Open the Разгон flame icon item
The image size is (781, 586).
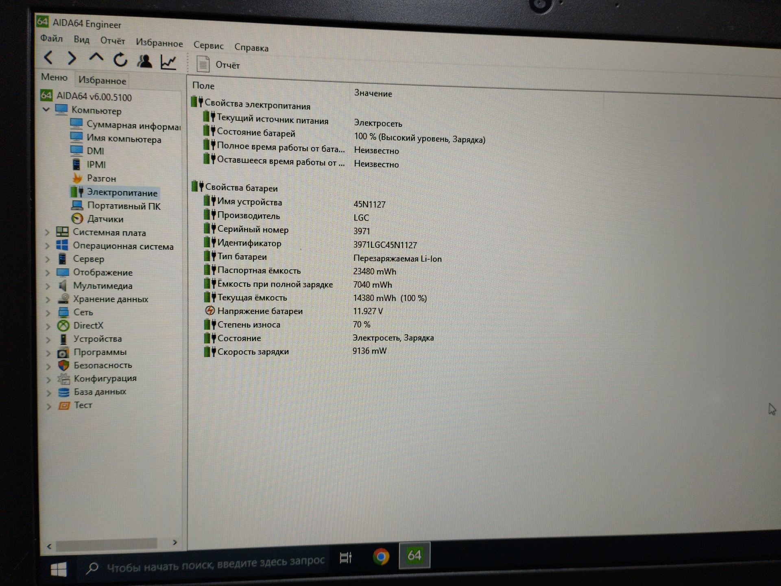[77, 178]
